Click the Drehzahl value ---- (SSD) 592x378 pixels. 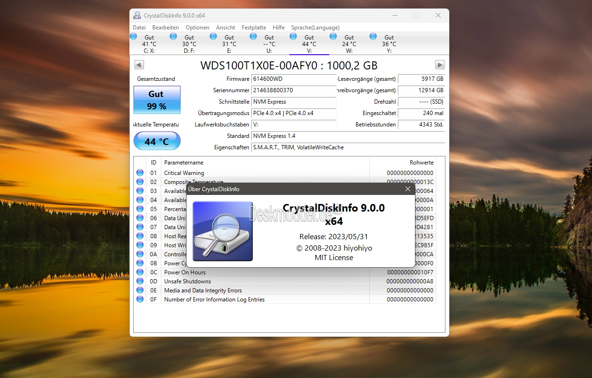pos(422,102)
